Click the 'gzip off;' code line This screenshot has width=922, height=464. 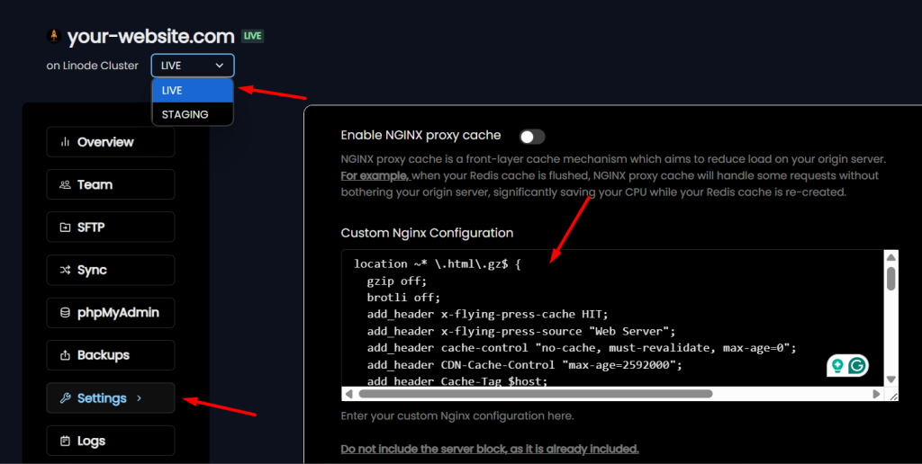click(x=397, y=281)
